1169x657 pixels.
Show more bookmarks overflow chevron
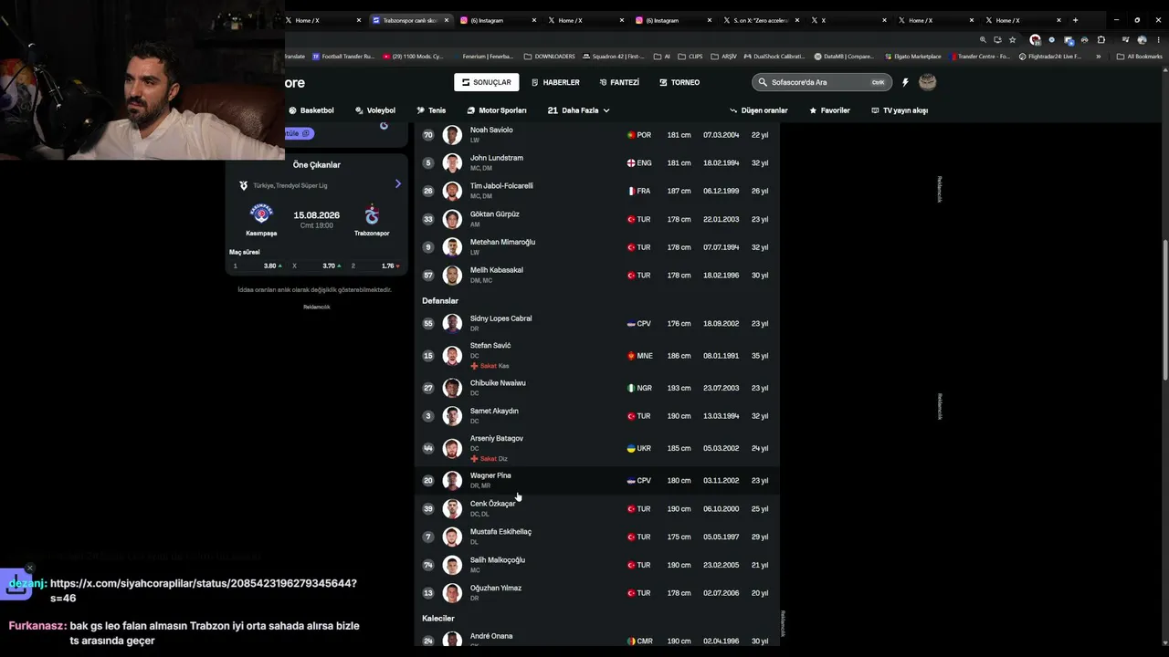(1098, 57)
